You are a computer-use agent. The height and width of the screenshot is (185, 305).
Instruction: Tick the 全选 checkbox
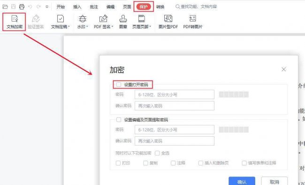pos(157,153)
